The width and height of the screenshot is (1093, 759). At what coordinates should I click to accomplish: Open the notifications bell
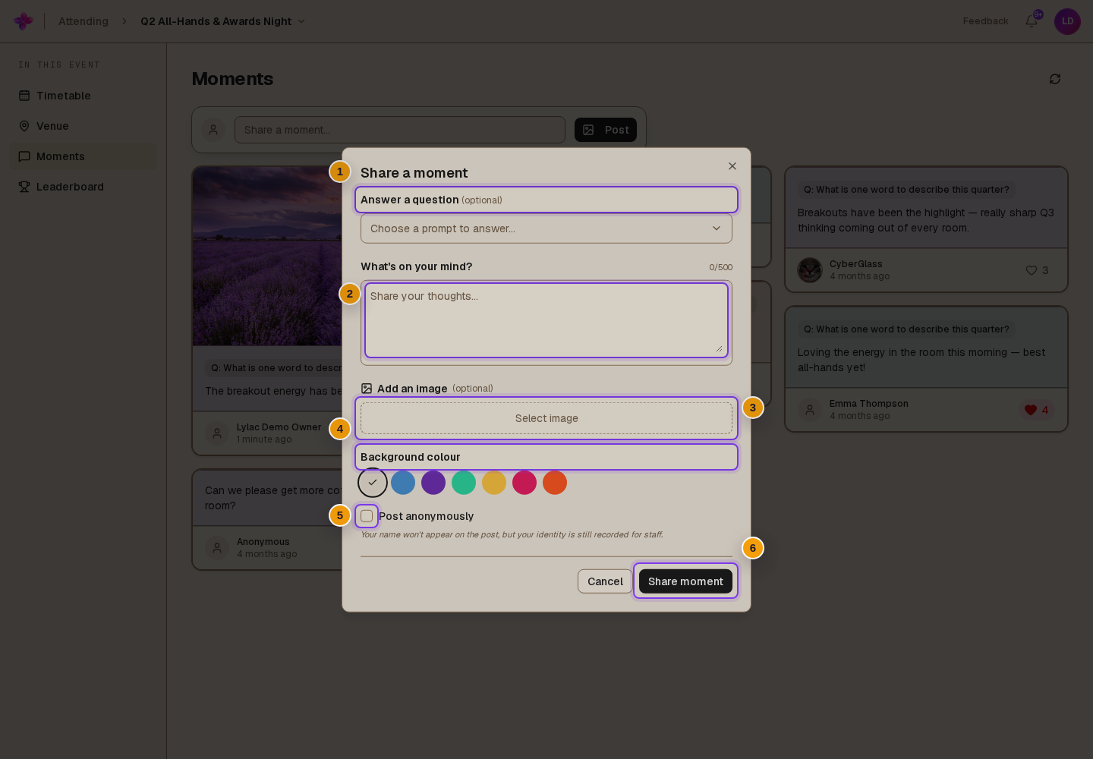[x=1032, y=21]
